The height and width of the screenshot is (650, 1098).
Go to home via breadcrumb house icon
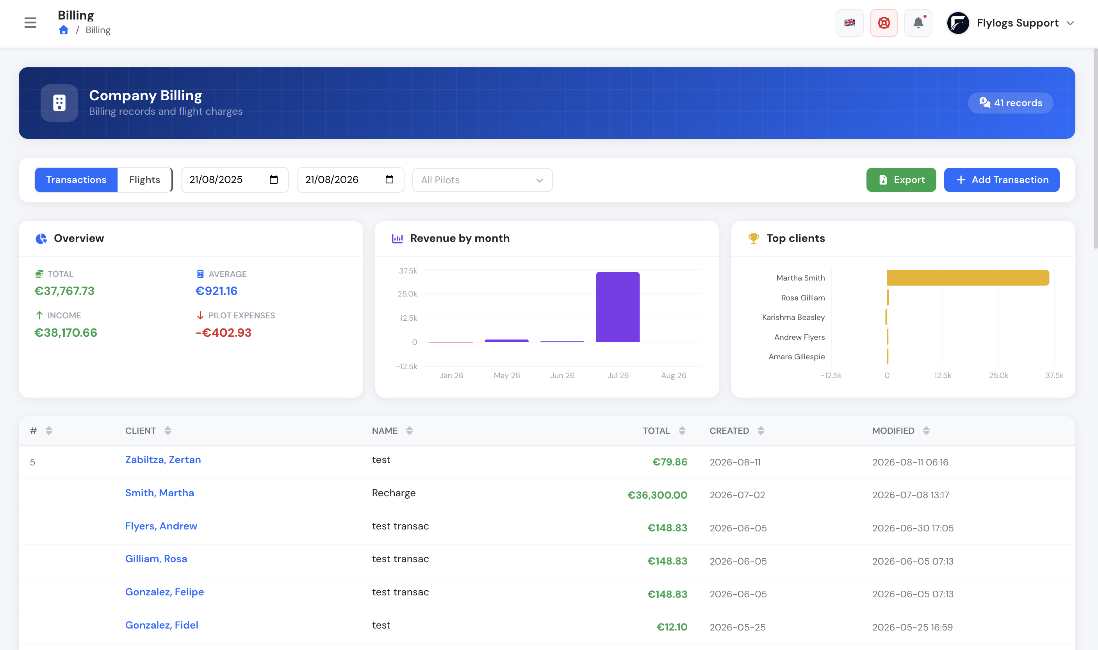click(x=64, y=30)
